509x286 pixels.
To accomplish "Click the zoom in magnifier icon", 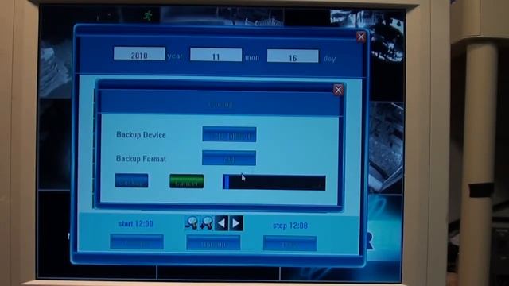I will (207, 223).
